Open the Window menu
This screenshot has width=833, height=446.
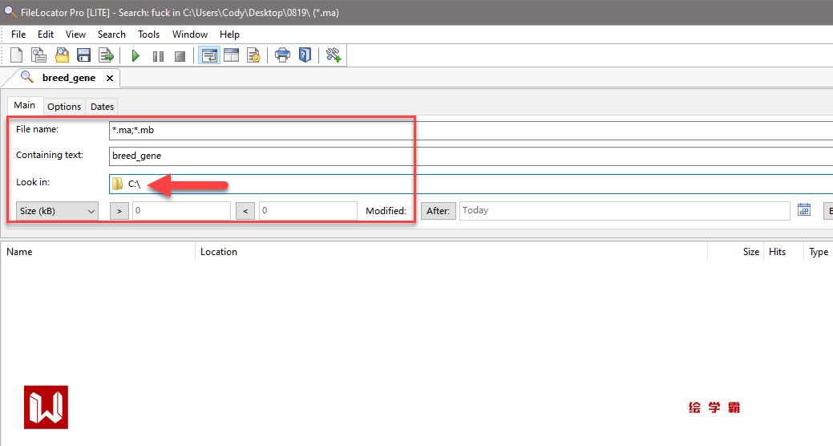(x=190, y=34)
